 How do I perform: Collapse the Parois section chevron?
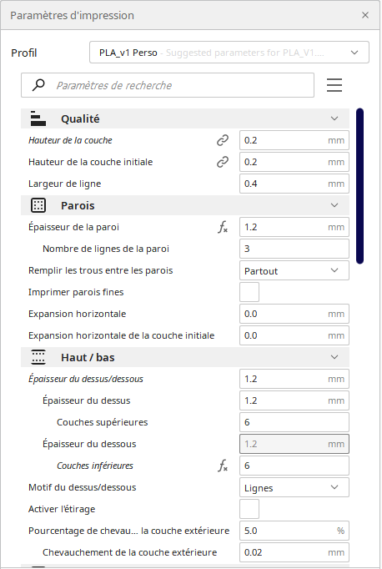(334, 205)
